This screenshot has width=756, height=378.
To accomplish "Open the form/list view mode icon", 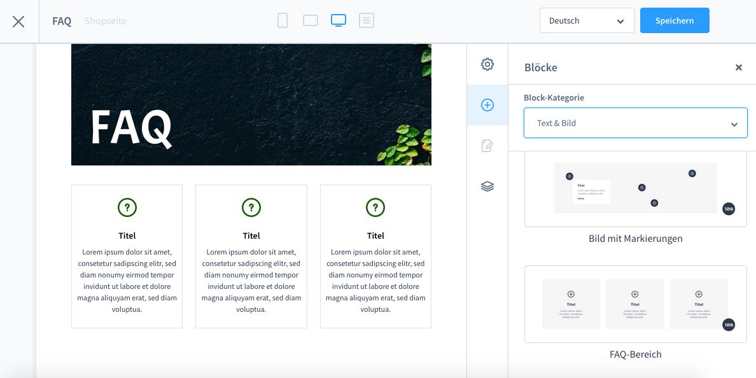I will 367,20.
